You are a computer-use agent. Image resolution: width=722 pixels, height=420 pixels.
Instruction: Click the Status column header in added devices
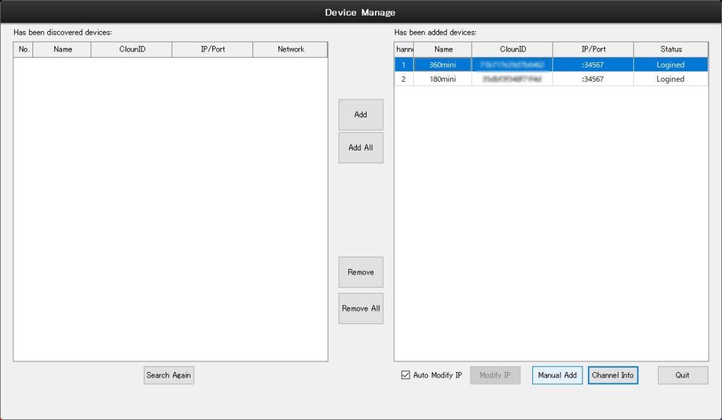click(671, 49)
